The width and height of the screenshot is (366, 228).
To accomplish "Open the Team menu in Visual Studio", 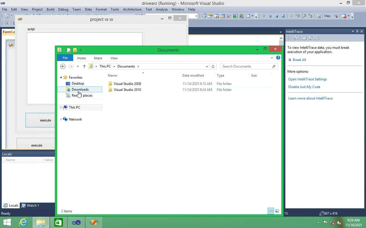I will point(76,9).
